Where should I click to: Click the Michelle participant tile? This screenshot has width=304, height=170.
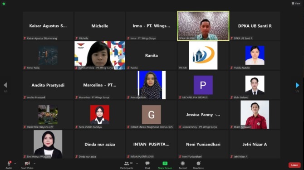100,26
